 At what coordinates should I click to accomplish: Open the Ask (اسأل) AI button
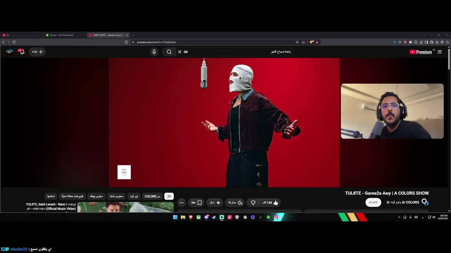tap(215, 203)
